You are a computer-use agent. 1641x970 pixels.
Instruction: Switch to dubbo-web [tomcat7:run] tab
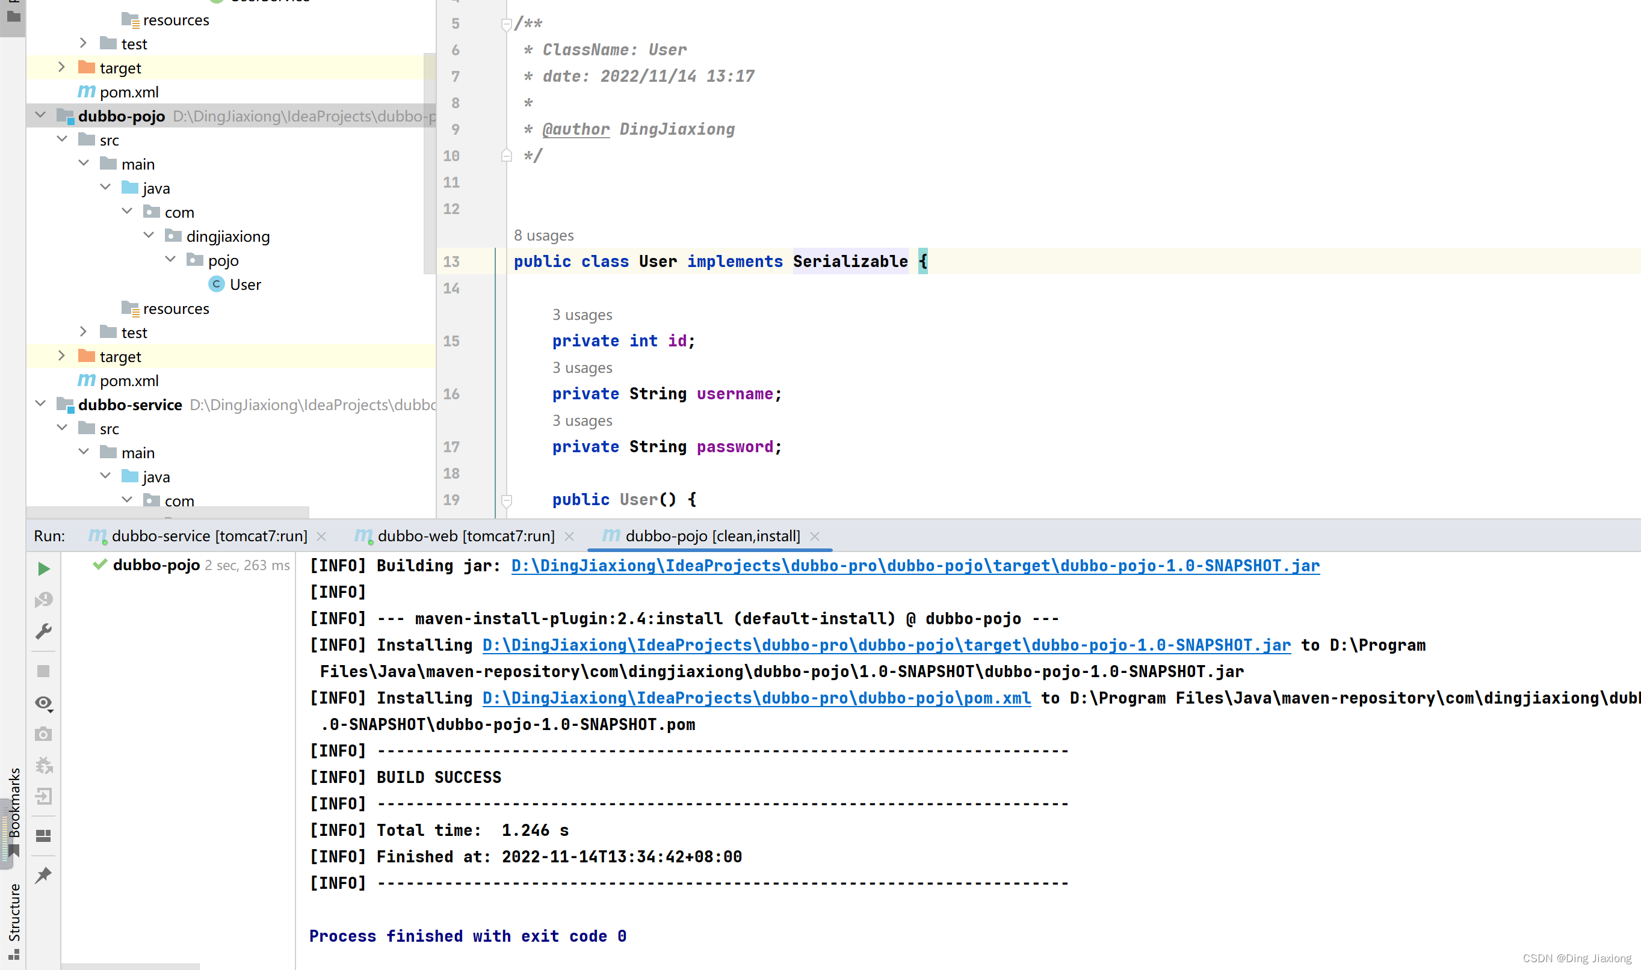click(466, 536)
